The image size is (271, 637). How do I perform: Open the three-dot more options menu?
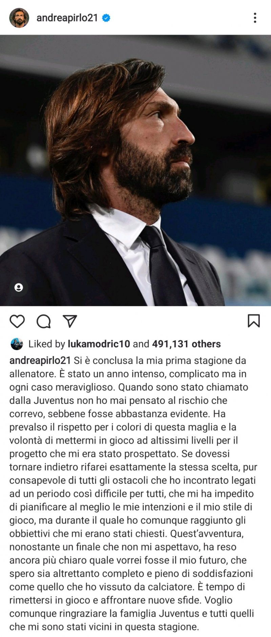[255, 18]
